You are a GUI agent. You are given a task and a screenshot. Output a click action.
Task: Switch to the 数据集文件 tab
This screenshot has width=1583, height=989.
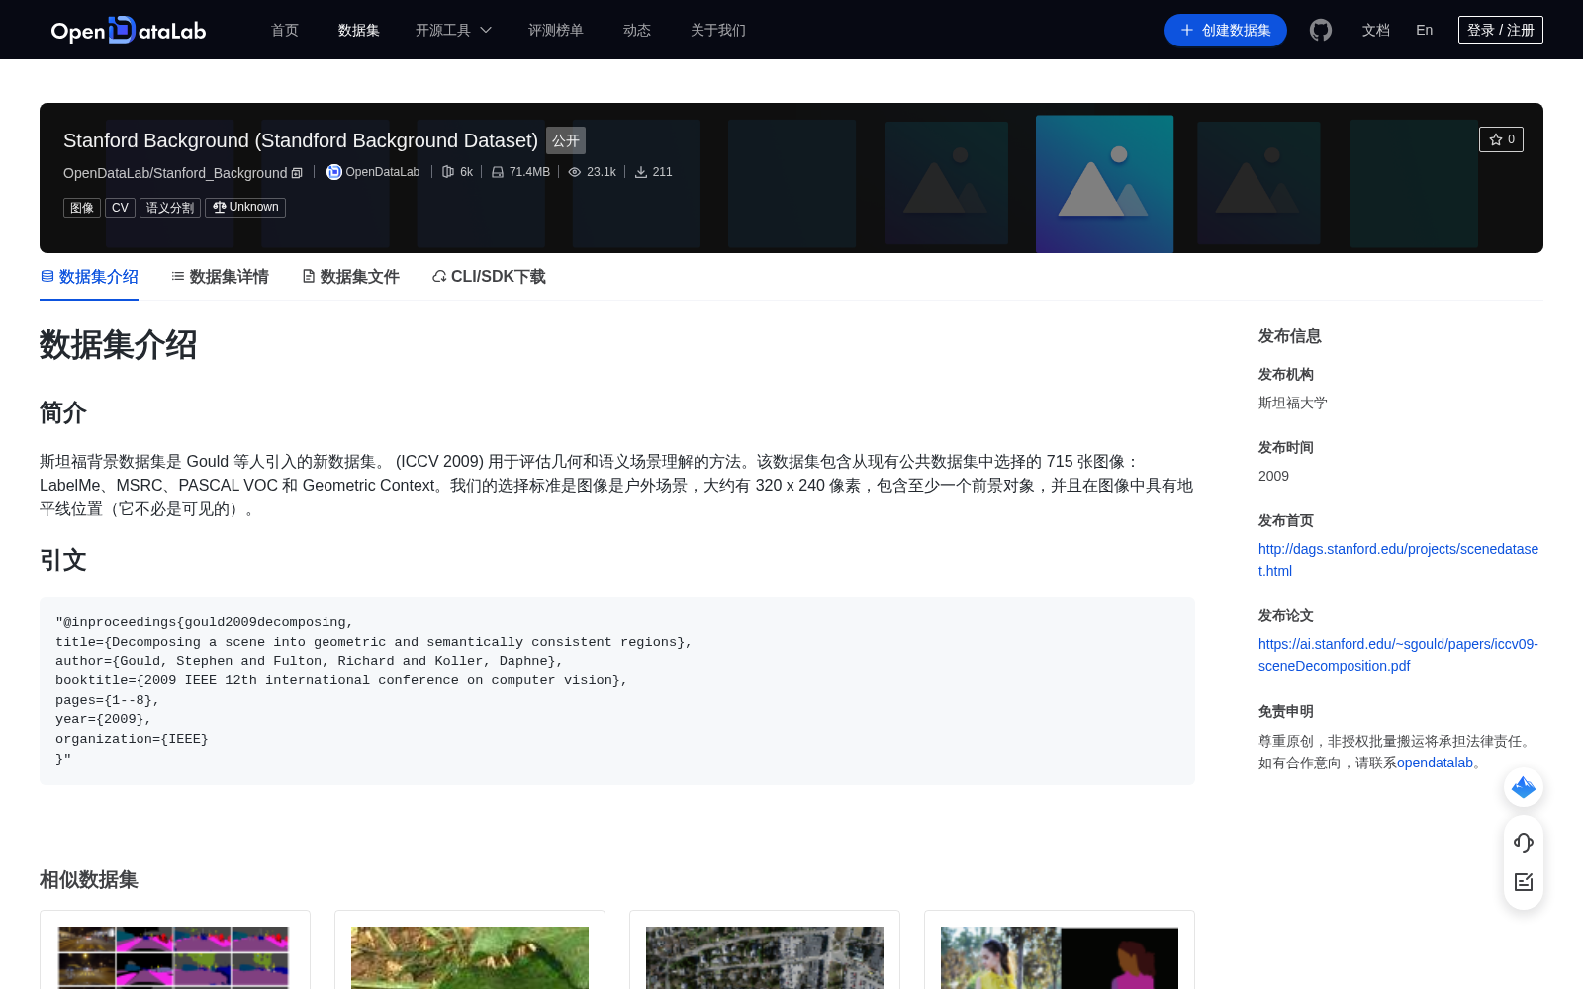(x=350, y=277)
